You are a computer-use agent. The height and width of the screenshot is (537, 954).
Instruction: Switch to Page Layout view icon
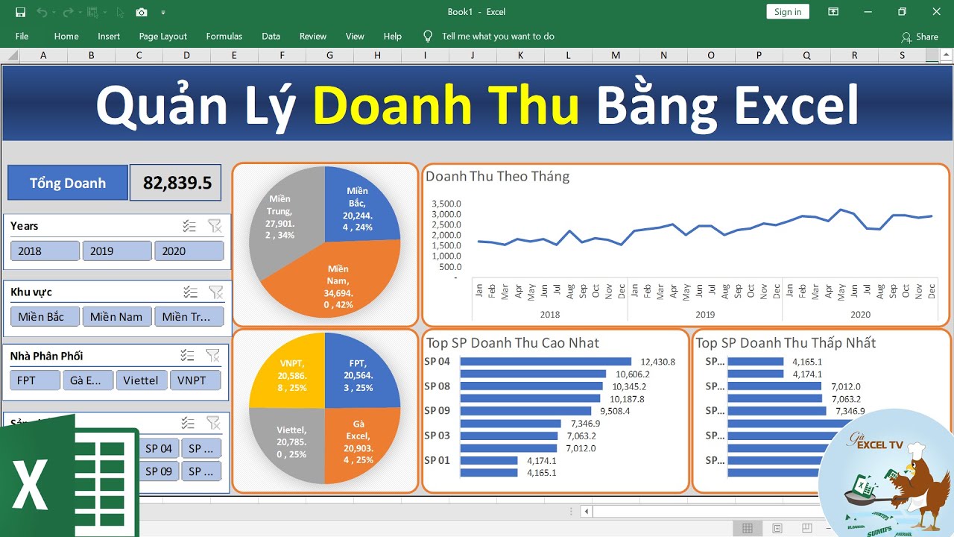777,529
